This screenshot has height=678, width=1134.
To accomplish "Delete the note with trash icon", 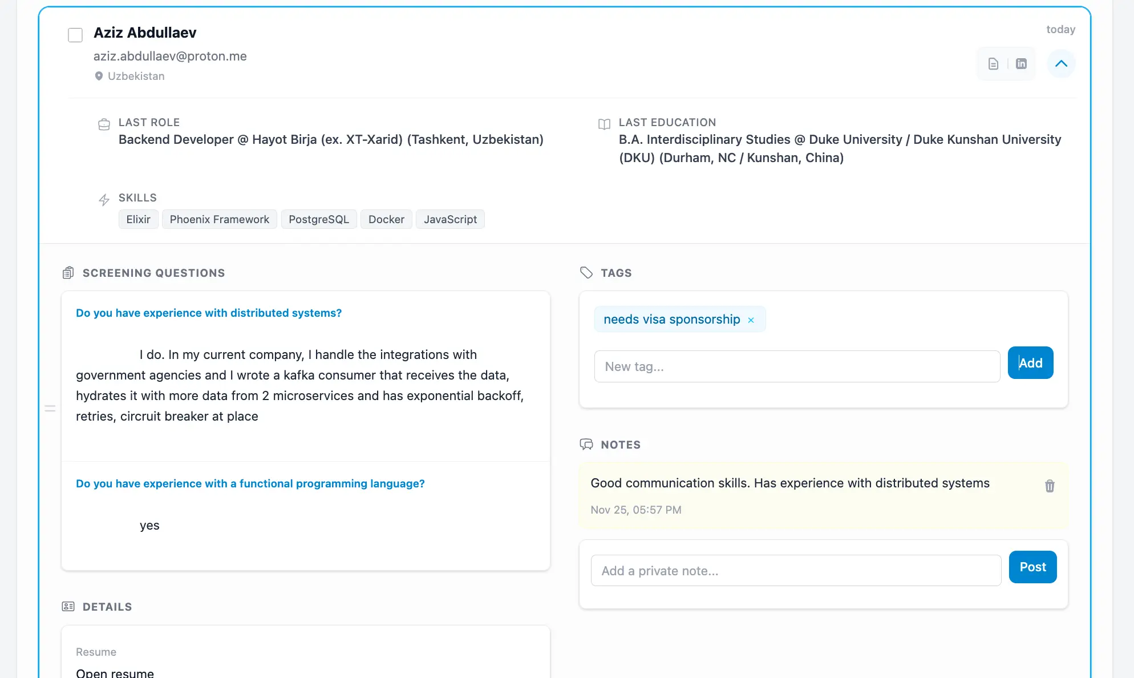I will pos(1049,486).
